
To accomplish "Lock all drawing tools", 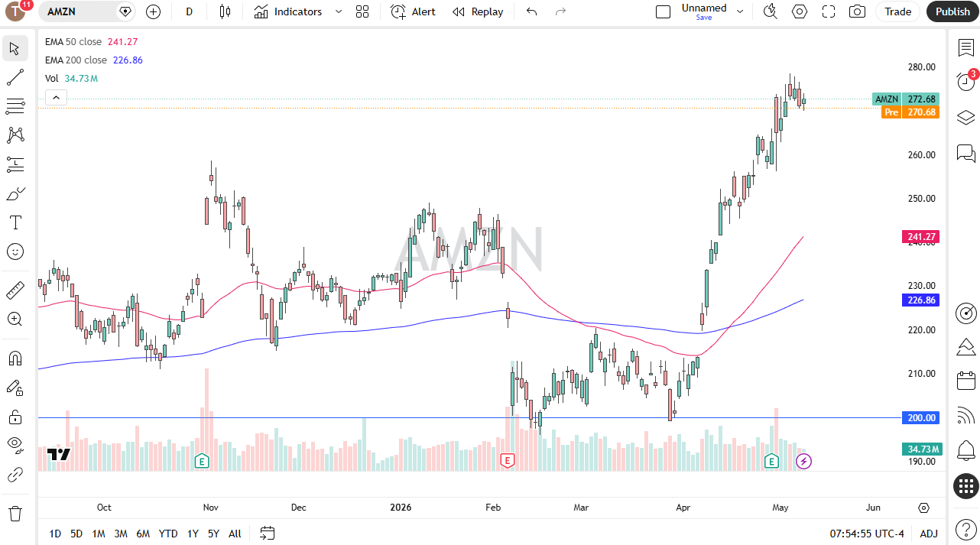I will pyautogui.click(x=15, y=417).
